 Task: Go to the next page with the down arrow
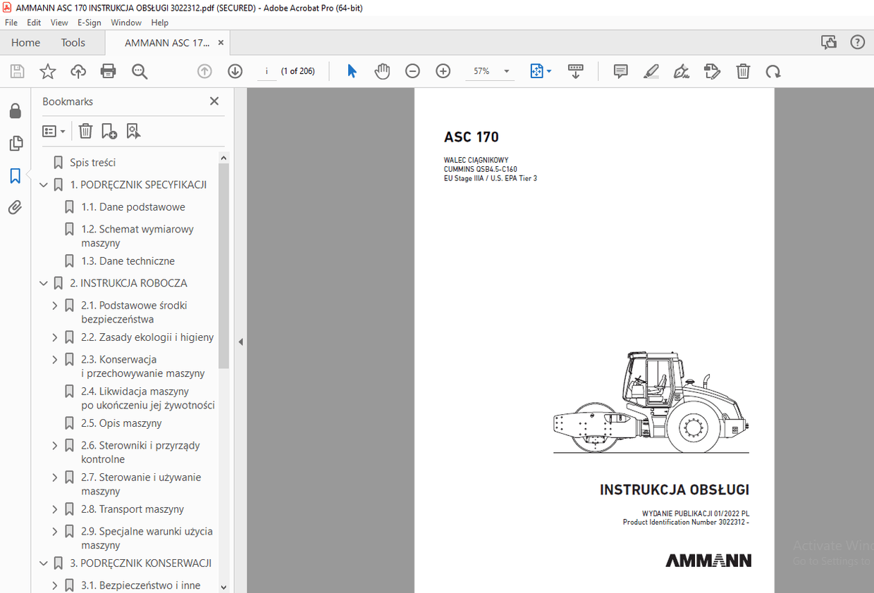click(235, 71)
